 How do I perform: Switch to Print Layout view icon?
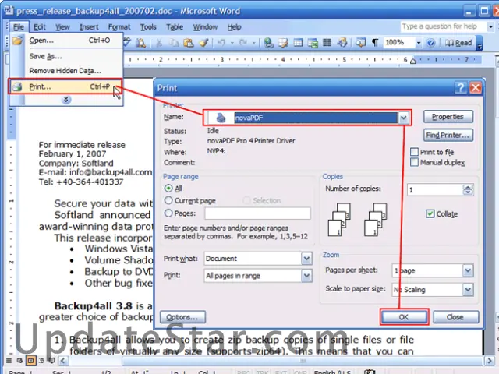coord(30,360)
